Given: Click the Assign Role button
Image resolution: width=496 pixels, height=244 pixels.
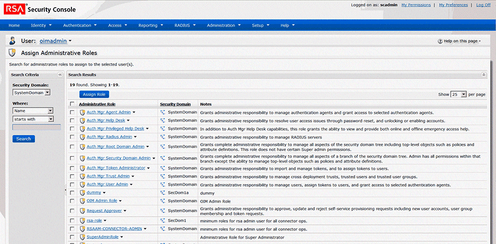Looking at the screenshot, I should pos(94,94).
